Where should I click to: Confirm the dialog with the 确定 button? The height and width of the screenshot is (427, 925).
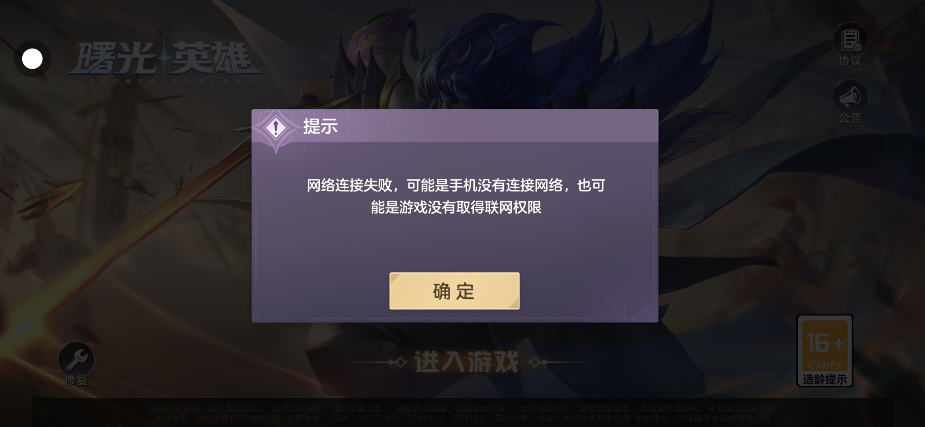[454, 291]
